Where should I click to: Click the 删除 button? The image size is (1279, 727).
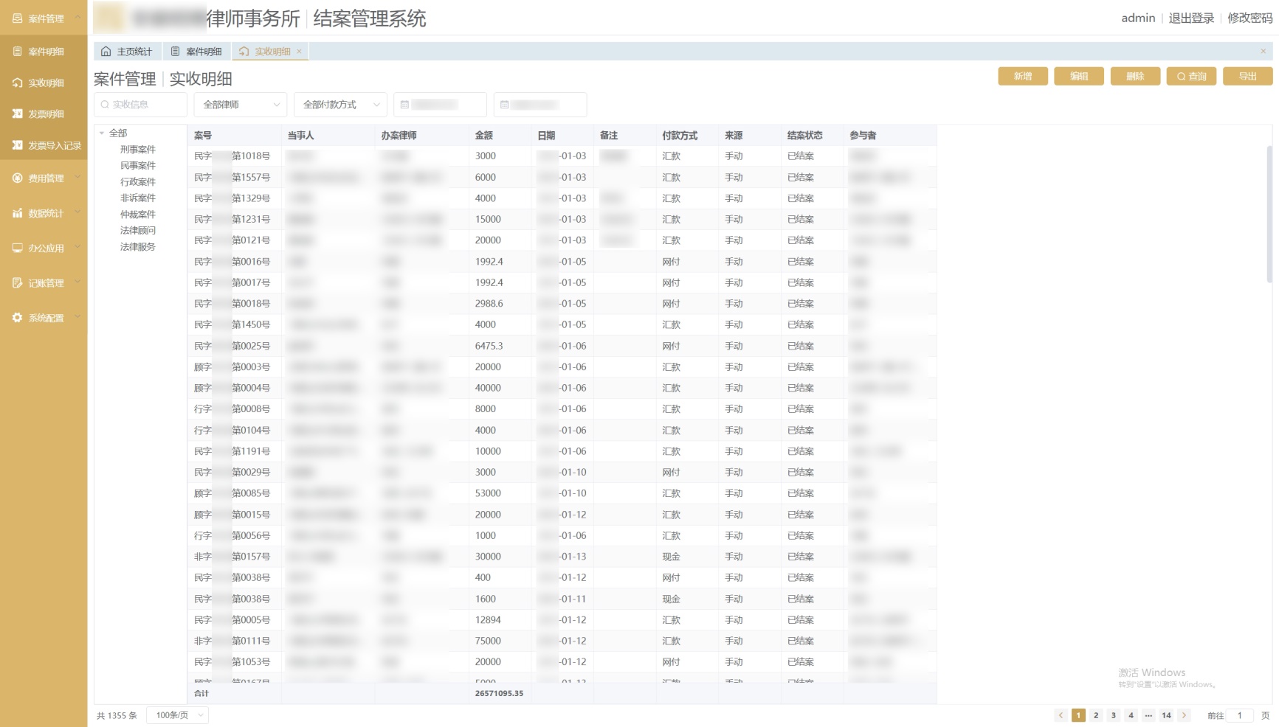(1135, 77)
